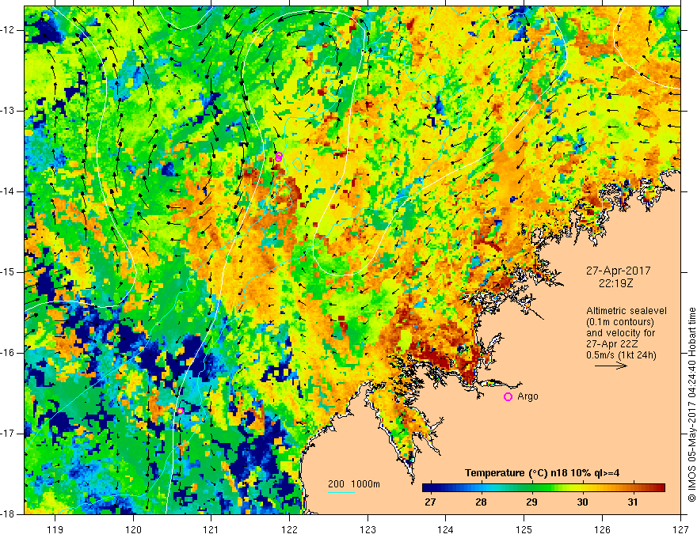Click the '200 1000m' depth label
Screen dimensions: 697x538
pyautogui.click(x=354, y=484)
